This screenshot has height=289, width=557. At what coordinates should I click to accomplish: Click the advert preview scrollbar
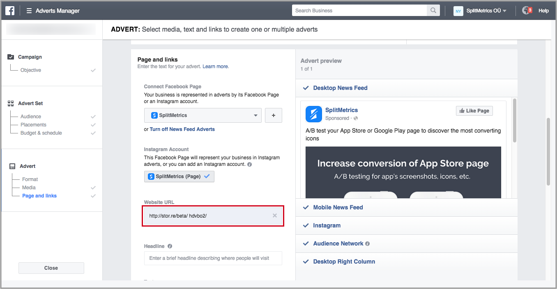515,121
